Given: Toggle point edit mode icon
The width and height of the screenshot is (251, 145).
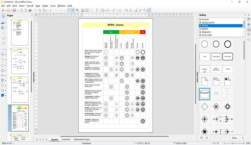Looking at the screenshot, I should 136,10.
